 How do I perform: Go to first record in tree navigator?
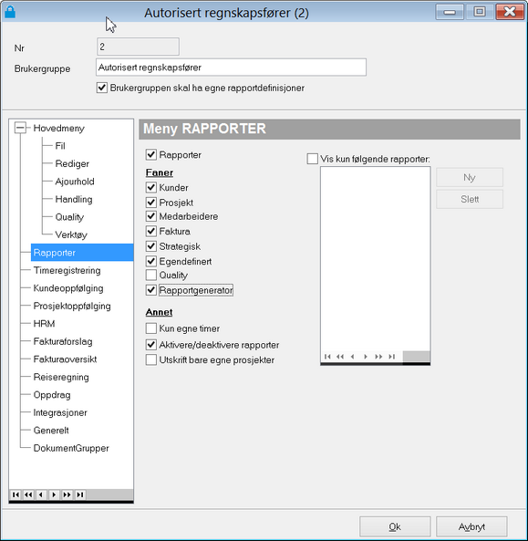tap(16, 494)
